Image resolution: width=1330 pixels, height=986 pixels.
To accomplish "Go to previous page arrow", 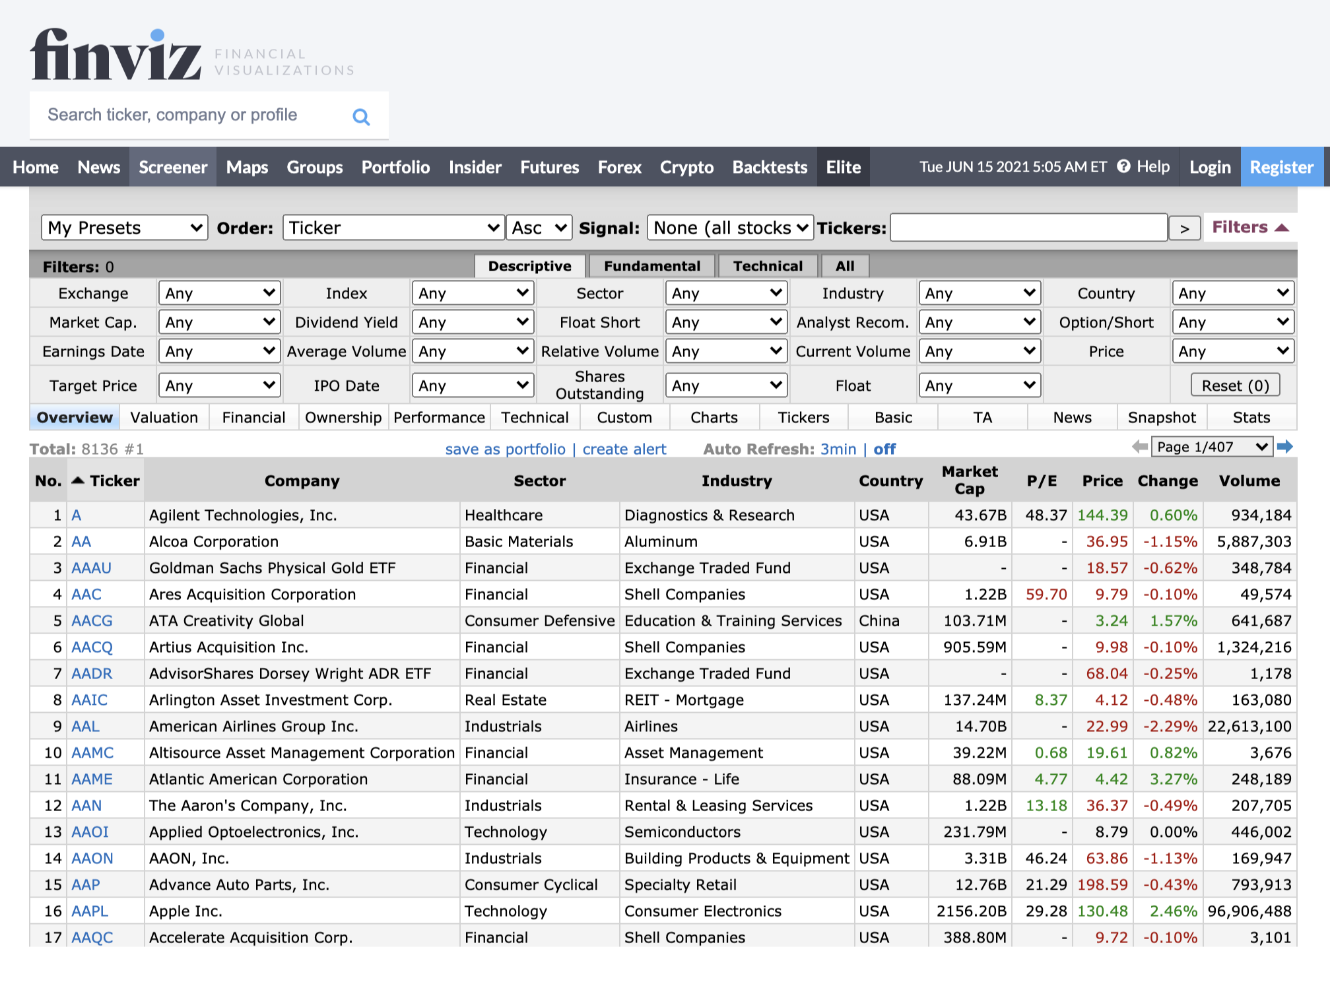I will coord(1139,447).
